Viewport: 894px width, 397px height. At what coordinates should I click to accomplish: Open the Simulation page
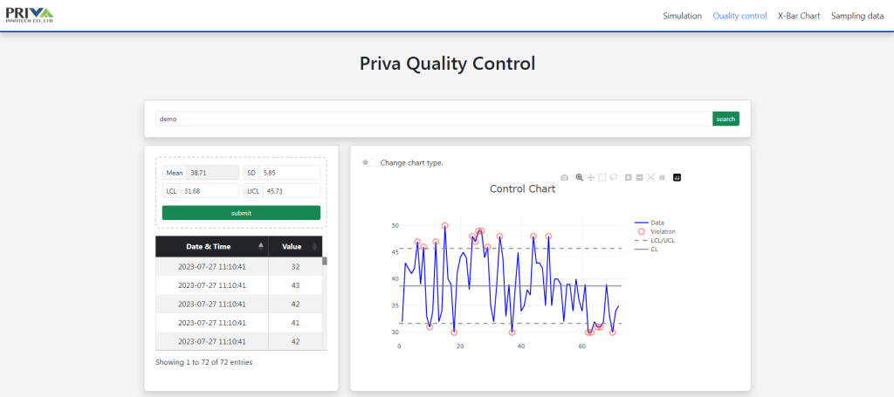(x=682, y=16)
